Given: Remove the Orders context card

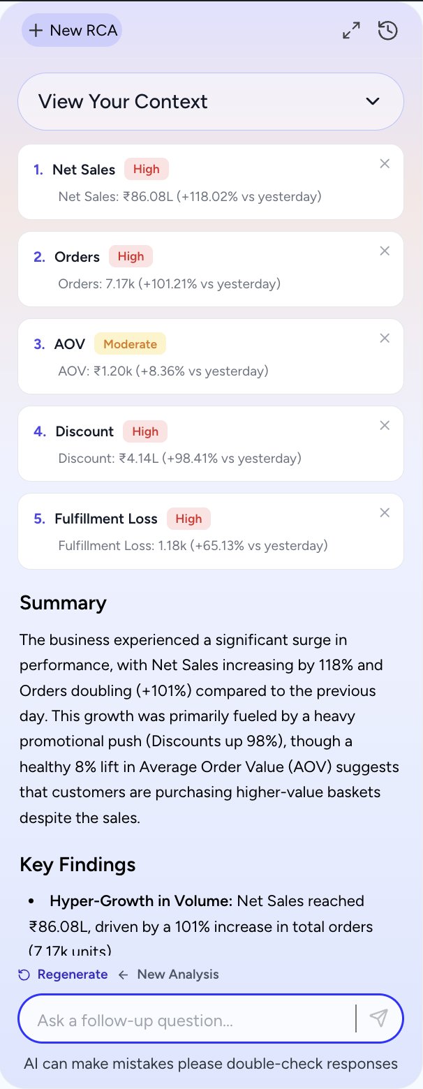Looking at the screenshot, I should click(385, 251).
